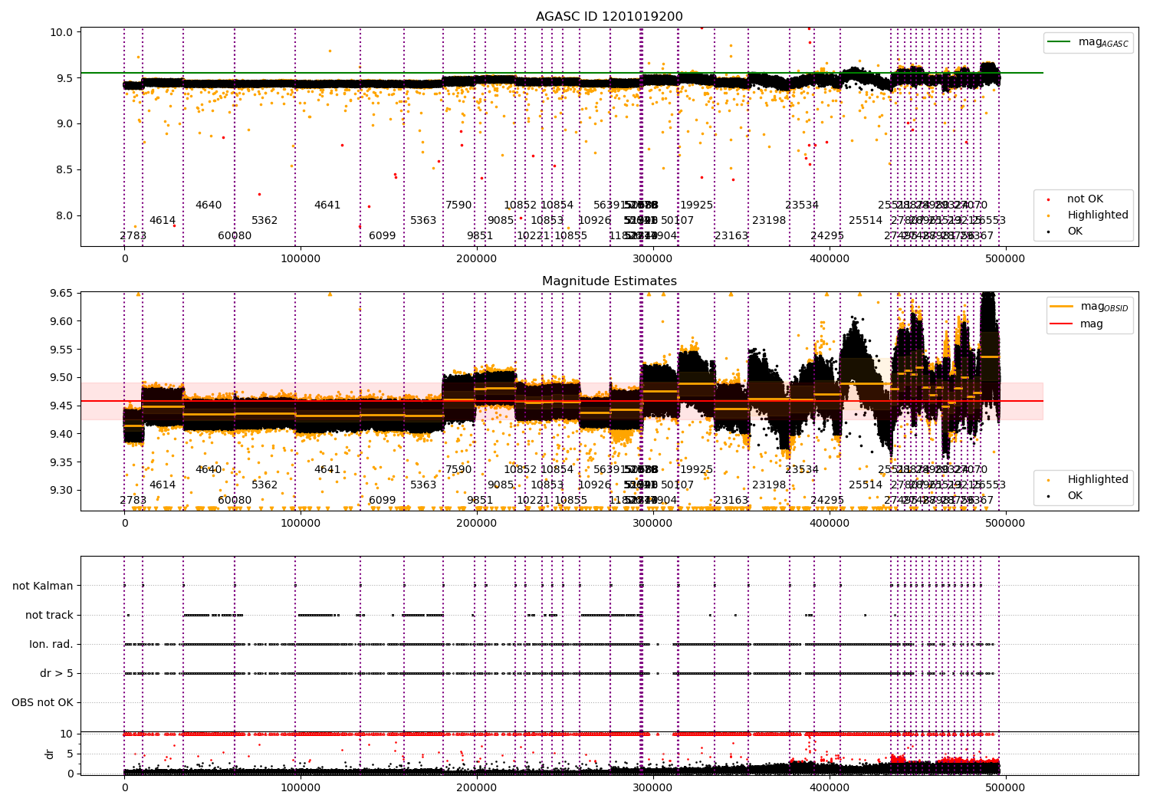Click obsid label "7590" in middle plot
Image resolution: width=1150 pixels, height=805 pixels.
click(x=459, y=470)
